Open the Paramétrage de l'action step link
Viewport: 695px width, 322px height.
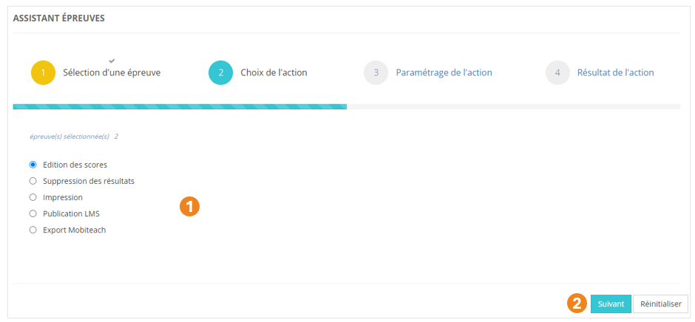[444, 72]
